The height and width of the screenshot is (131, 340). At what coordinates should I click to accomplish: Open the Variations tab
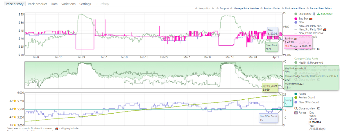tap(68, 4)
